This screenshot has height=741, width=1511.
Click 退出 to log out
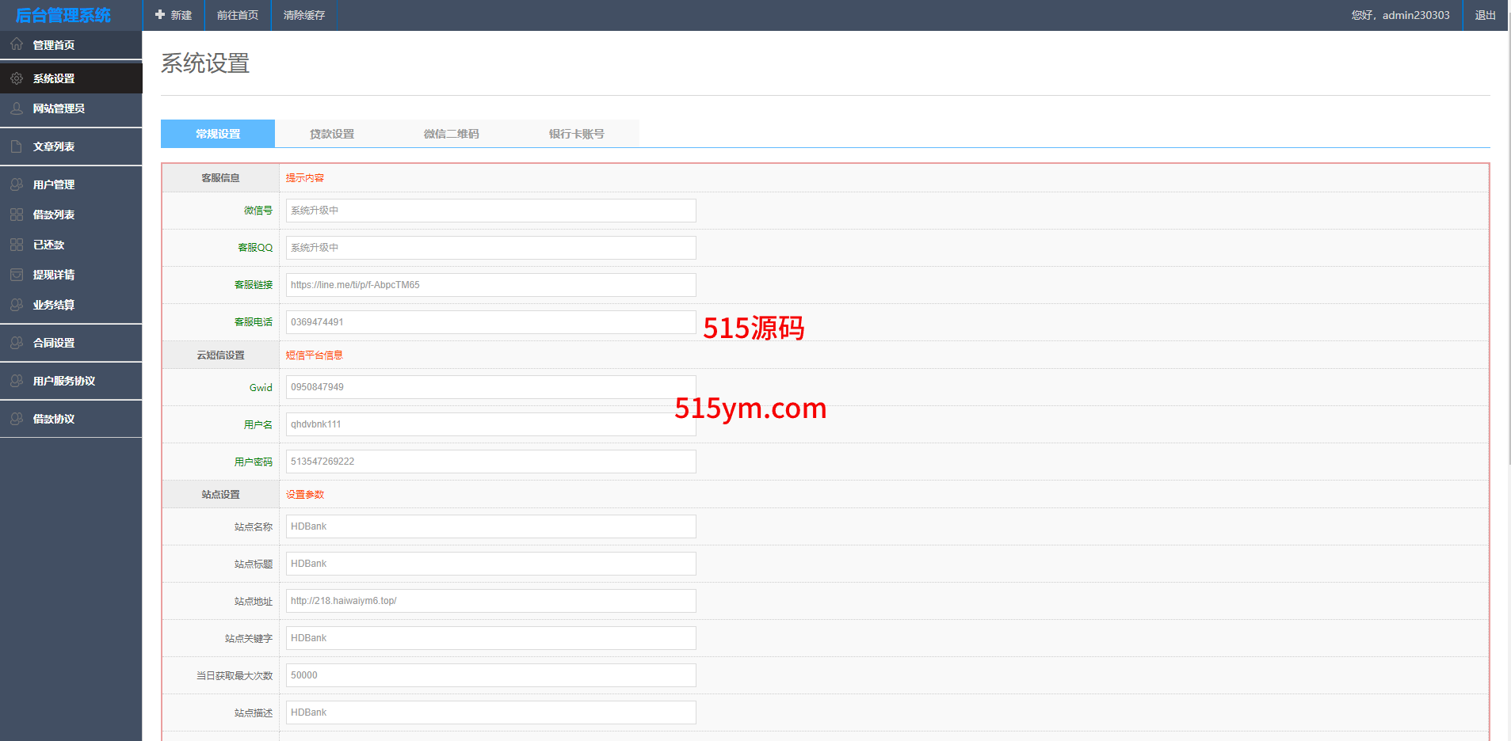[1485, 15]
